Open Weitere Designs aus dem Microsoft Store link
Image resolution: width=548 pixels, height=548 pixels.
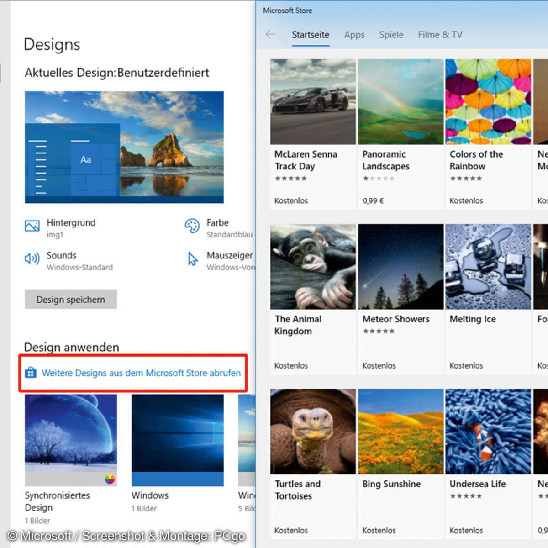141,373
